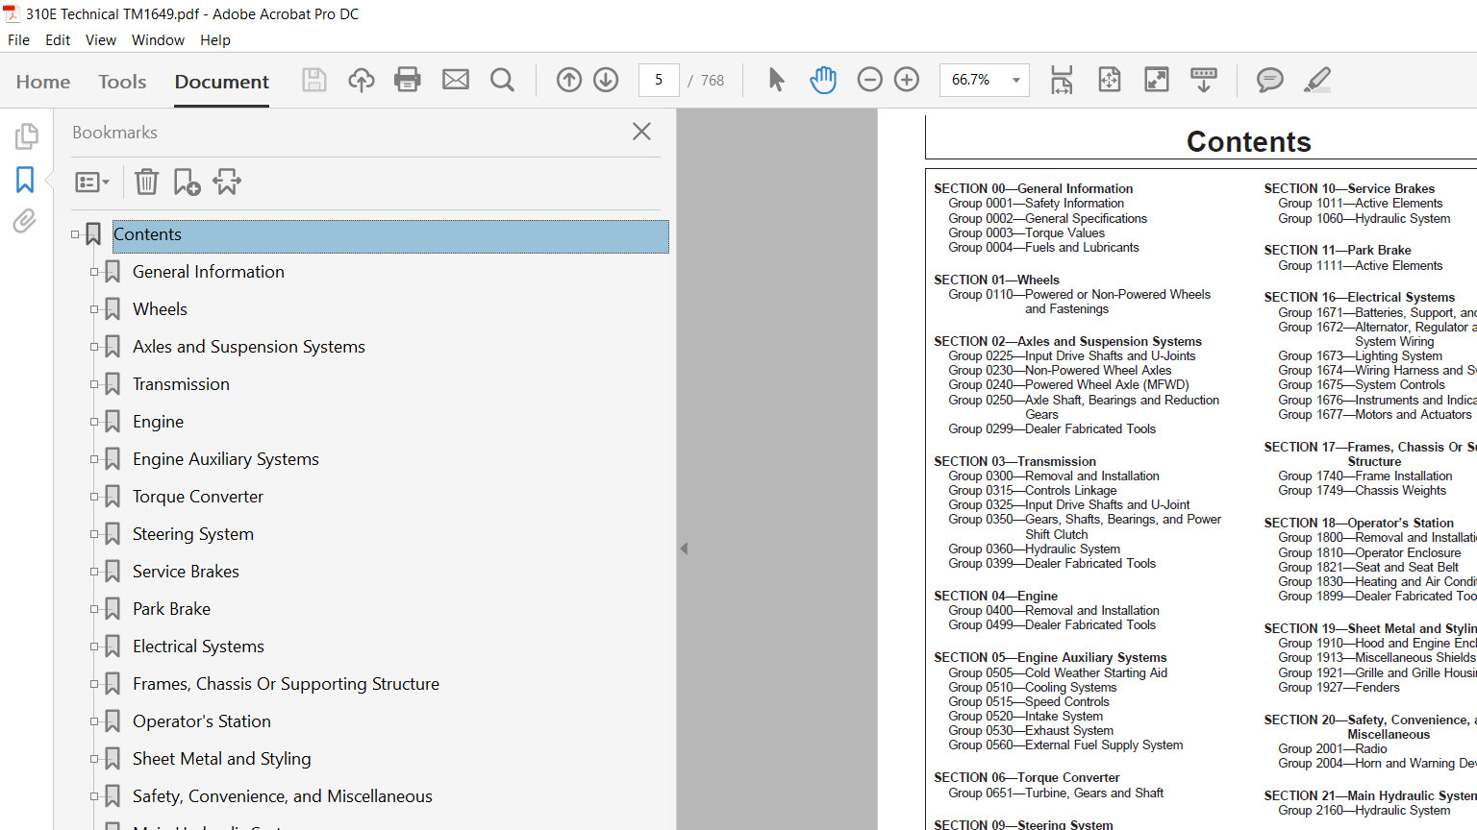The image size is (1477, 830).
Task: Activate the selection arrow tool
Action: (x=776, y=80)
